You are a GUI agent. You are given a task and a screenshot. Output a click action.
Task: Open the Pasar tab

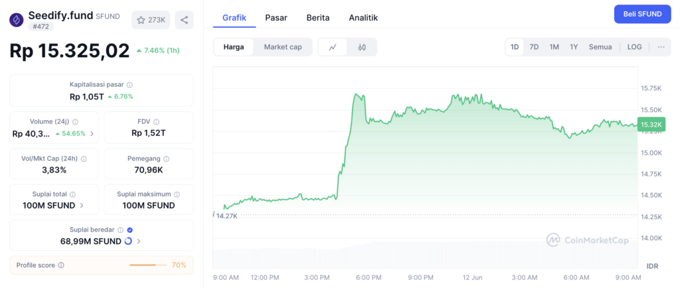pyautogui.click(x=276, y=18)
